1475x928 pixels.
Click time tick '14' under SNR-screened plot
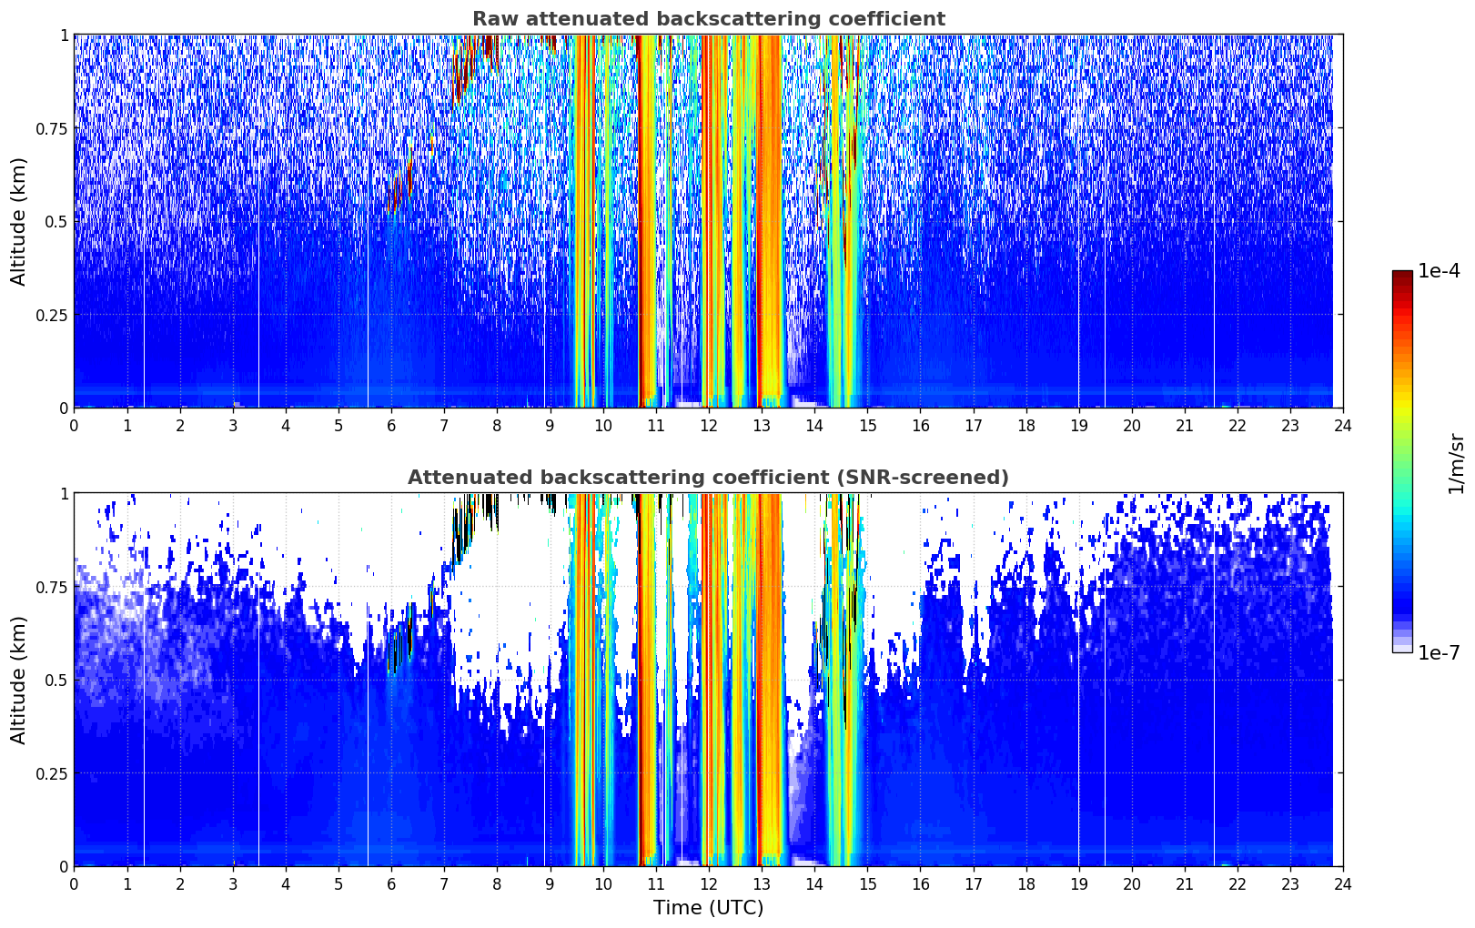click(814, 883)
